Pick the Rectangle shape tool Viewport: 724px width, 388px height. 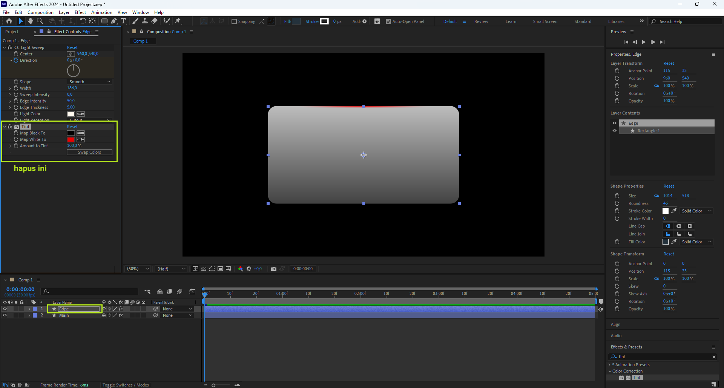click(104, 21)
